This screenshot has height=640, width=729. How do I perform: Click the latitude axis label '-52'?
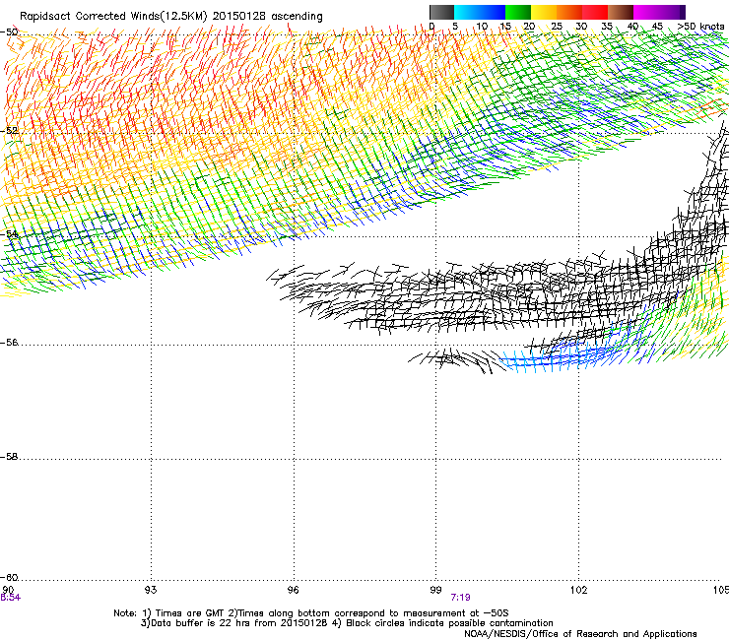click(x=9, y=131)
